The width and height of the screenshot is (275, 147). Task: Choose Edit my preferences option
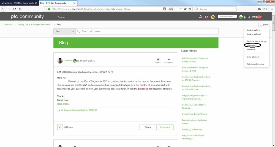(x=255, y=64)
